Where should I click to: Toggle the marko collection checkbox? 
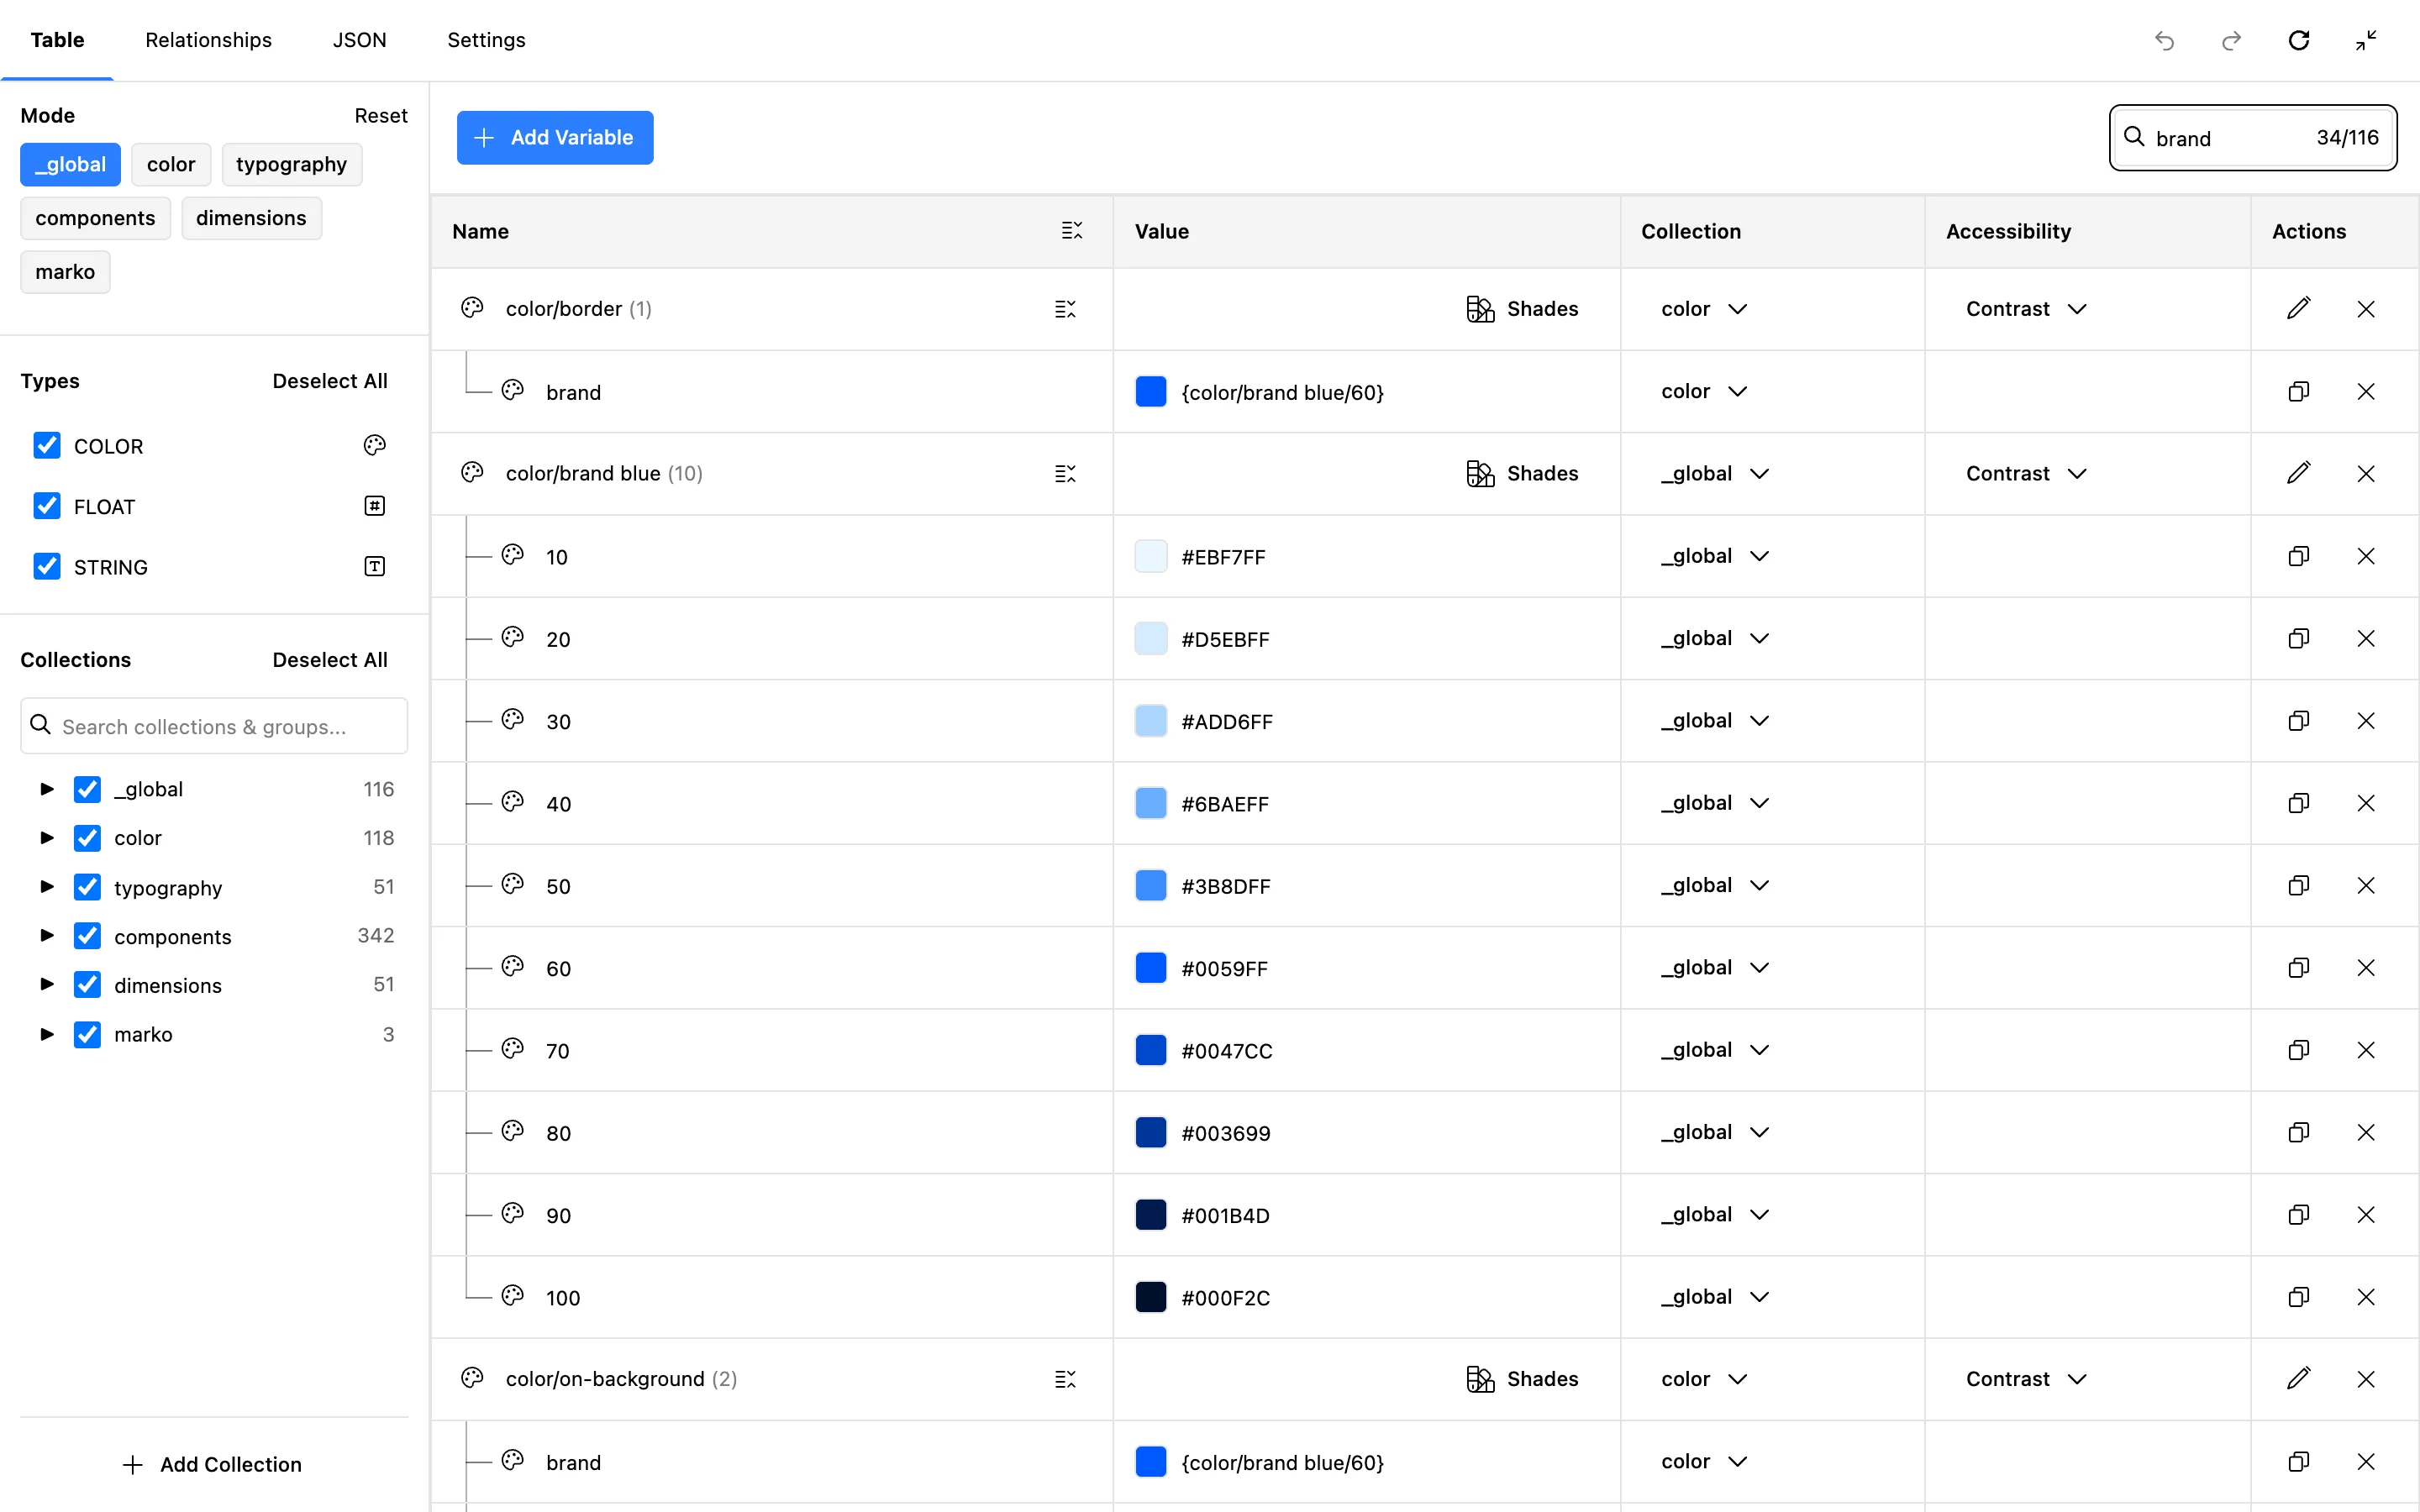[87, 1034]
